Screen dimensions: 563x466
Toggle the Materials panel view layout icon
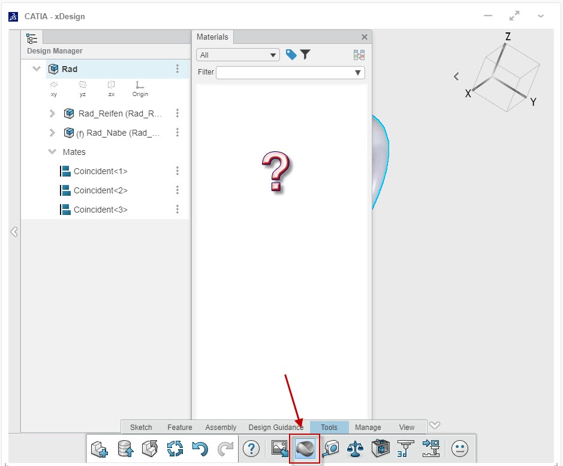tap(359, 55)
